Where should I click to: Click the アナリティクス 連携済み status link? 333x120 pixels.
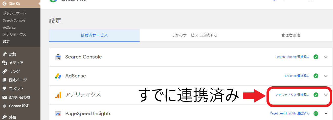coord(292,95)
